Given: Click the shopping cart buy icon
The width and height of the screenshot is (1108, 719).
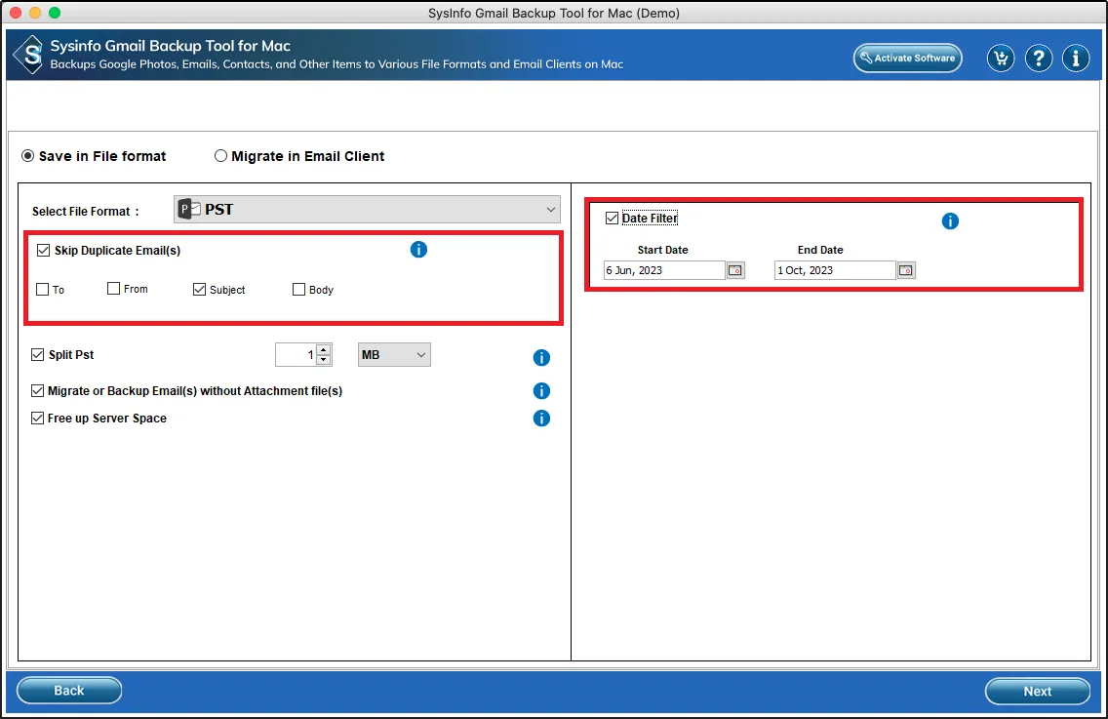Looking at the screenshot, I should pyautogui.click(x=1000, y=59).
